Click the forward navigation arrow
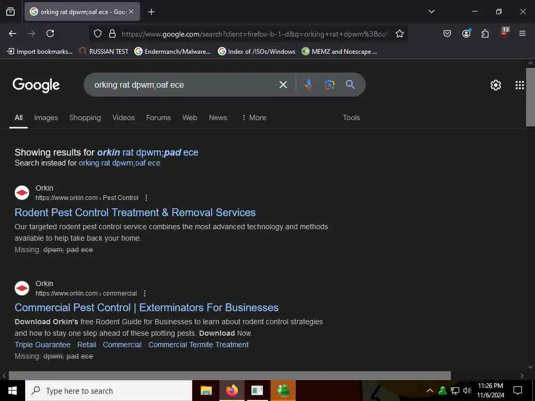This screenshot has width=535, height=401. click(31, 33)
